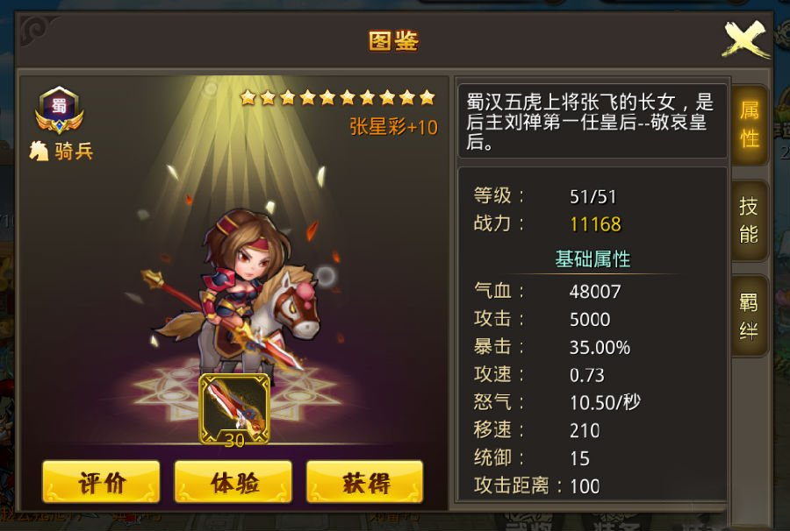790x531 pixels.
Task: Switch to the 技能 tab
Action: pyautogui.click(x=750, y=220)
